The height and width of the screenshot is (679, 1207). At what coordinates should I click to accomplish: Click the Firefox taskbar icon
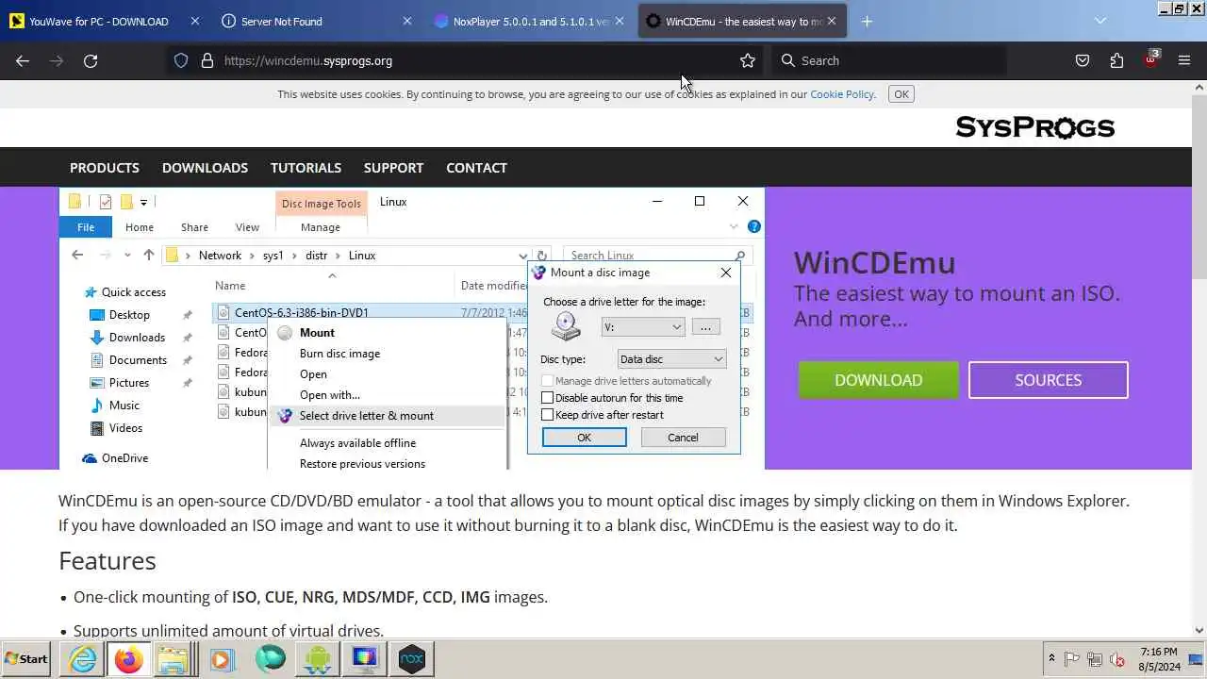click(128, 659)
